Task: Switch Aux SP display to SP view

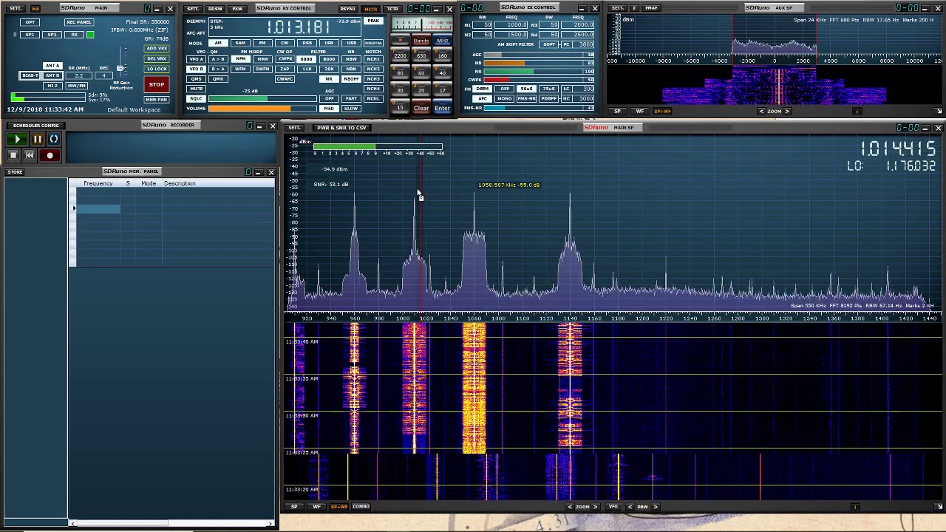Action: [x=618, y=112]
